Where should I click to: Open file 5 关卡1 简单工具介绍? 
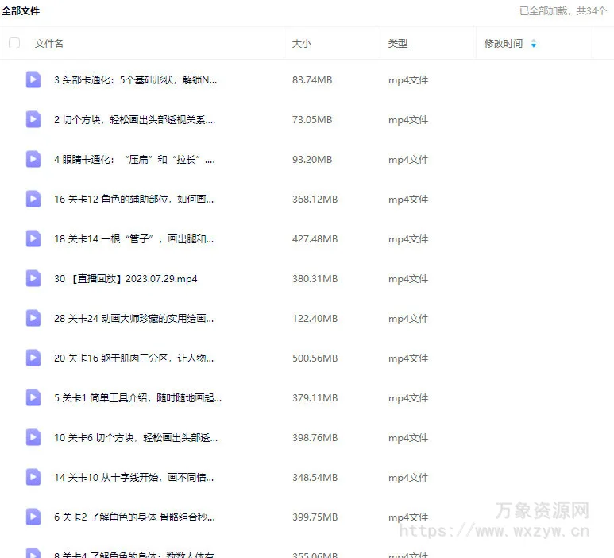[x=137, y=398]
